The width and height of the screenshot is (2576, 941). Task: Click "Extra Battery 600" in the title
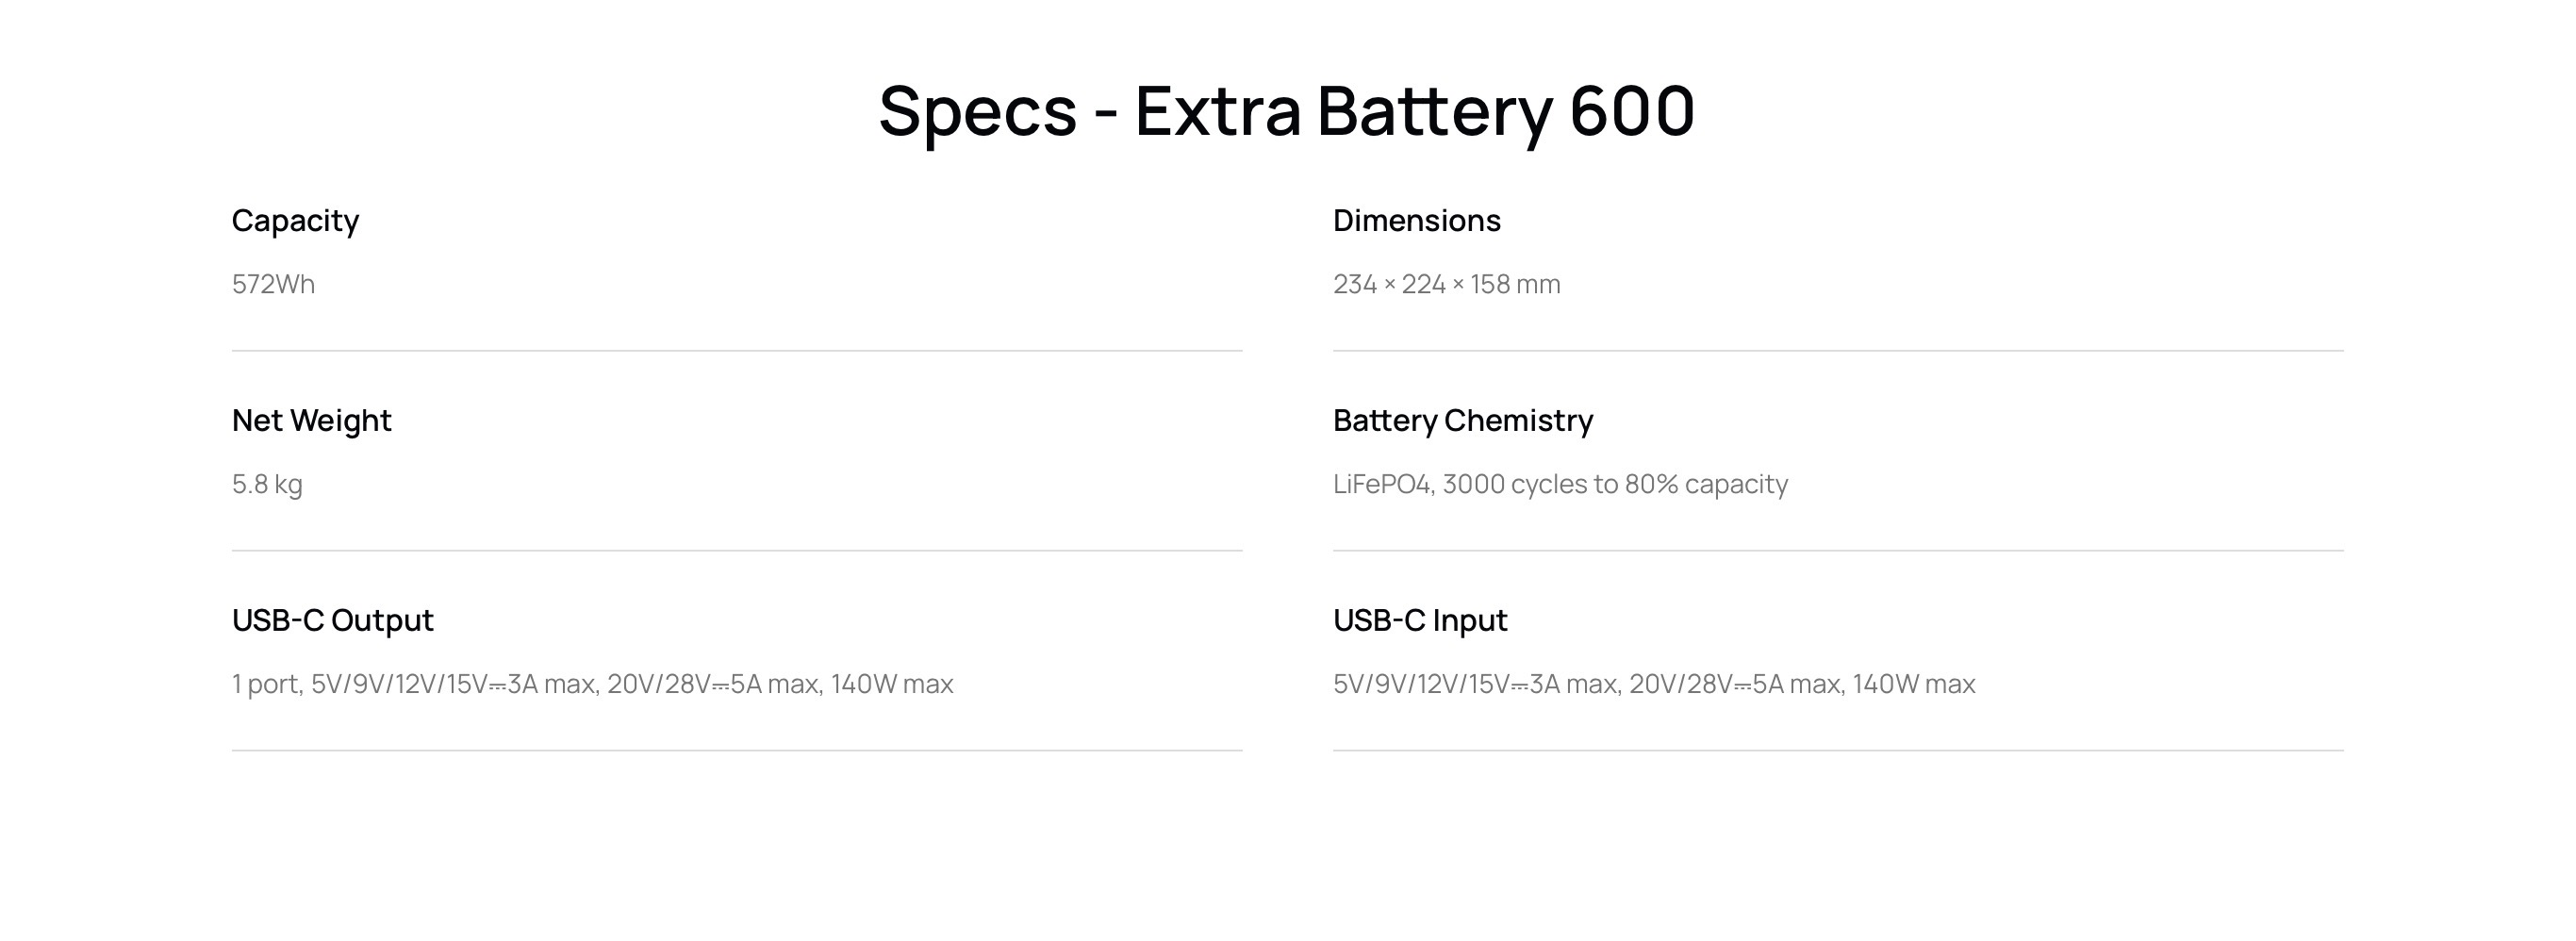[1414, 111]
